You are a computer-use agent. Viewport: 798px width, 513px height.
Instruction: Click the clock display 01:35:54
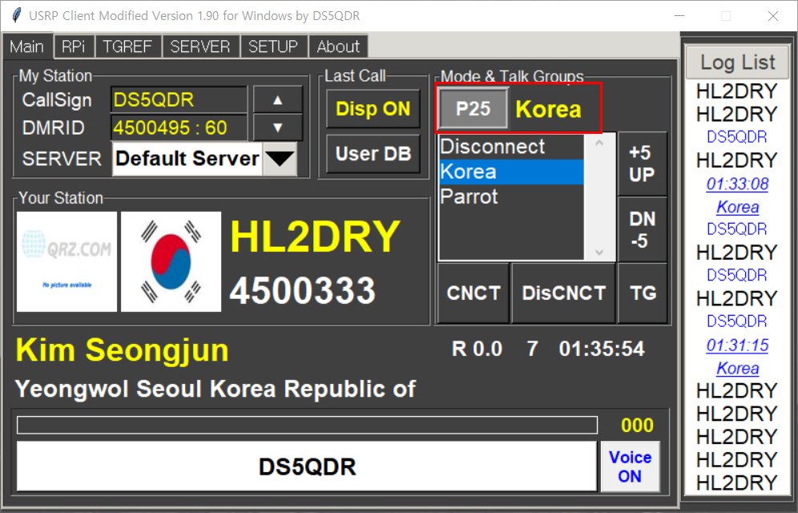tap(602, 349)
